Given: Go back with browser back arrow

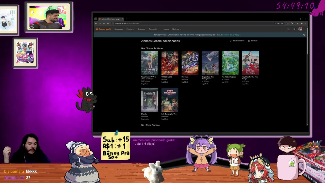Looking at the screenshot, I should pyautogui.click(x=96, y=23).
